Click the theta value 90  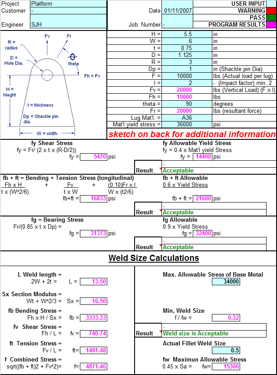[187, 104]
